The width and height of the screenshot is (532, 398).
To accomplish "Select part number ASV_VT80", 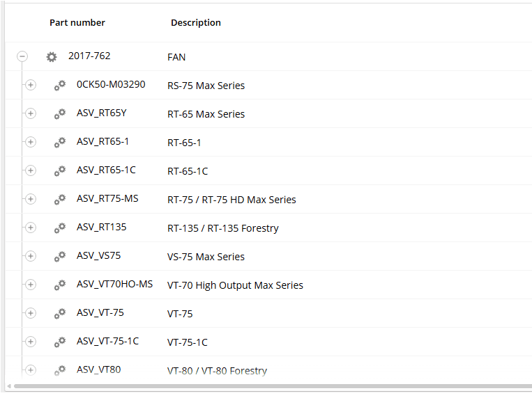I will click(x=98, y=369).
